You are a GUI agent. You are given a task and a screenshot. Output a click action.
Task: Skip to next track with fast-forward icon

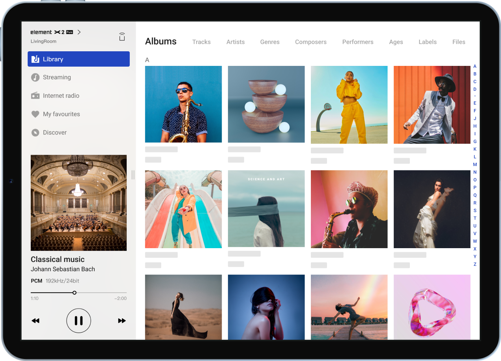pyautogui.click(x=122, y=321)
